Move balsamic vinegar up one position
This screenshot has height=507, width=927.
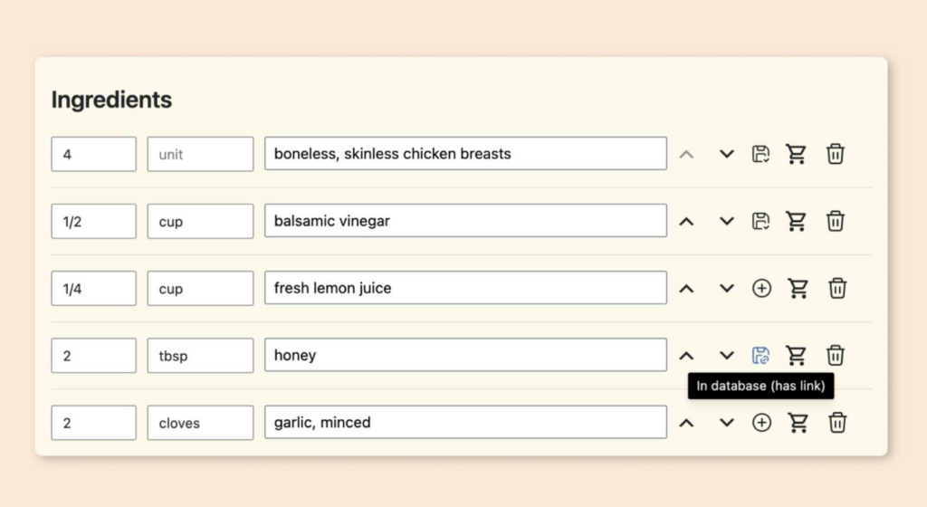coord(687,221)
